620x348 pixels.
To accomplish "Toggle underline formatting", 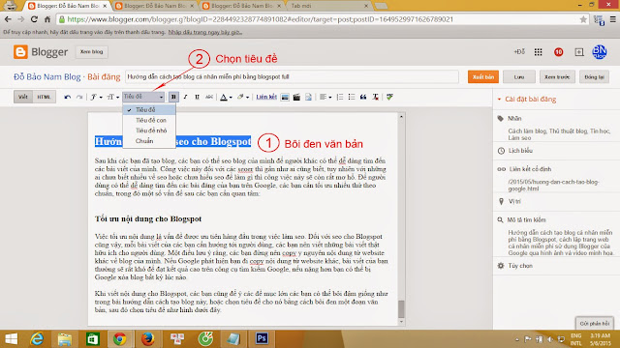I will point(197,97).
